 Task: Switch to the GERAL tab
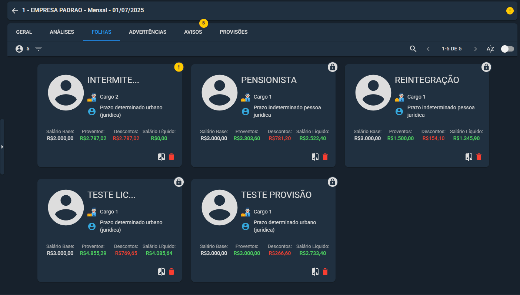(24, 32)
